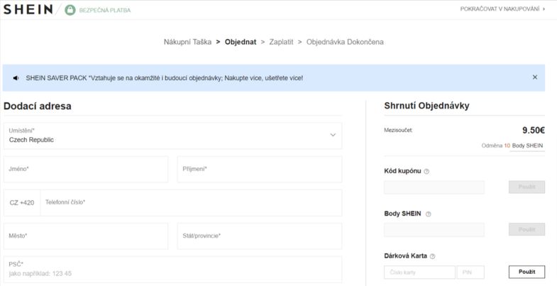Close the SHEIN Saver Pack banner
The height and width of the screenshot is (286, 557).
534,77
